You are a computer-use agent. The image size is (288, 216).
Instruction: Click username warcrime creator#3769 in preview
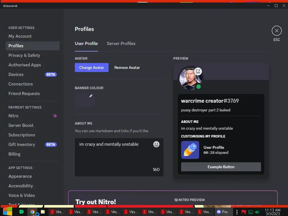[210, 101]
